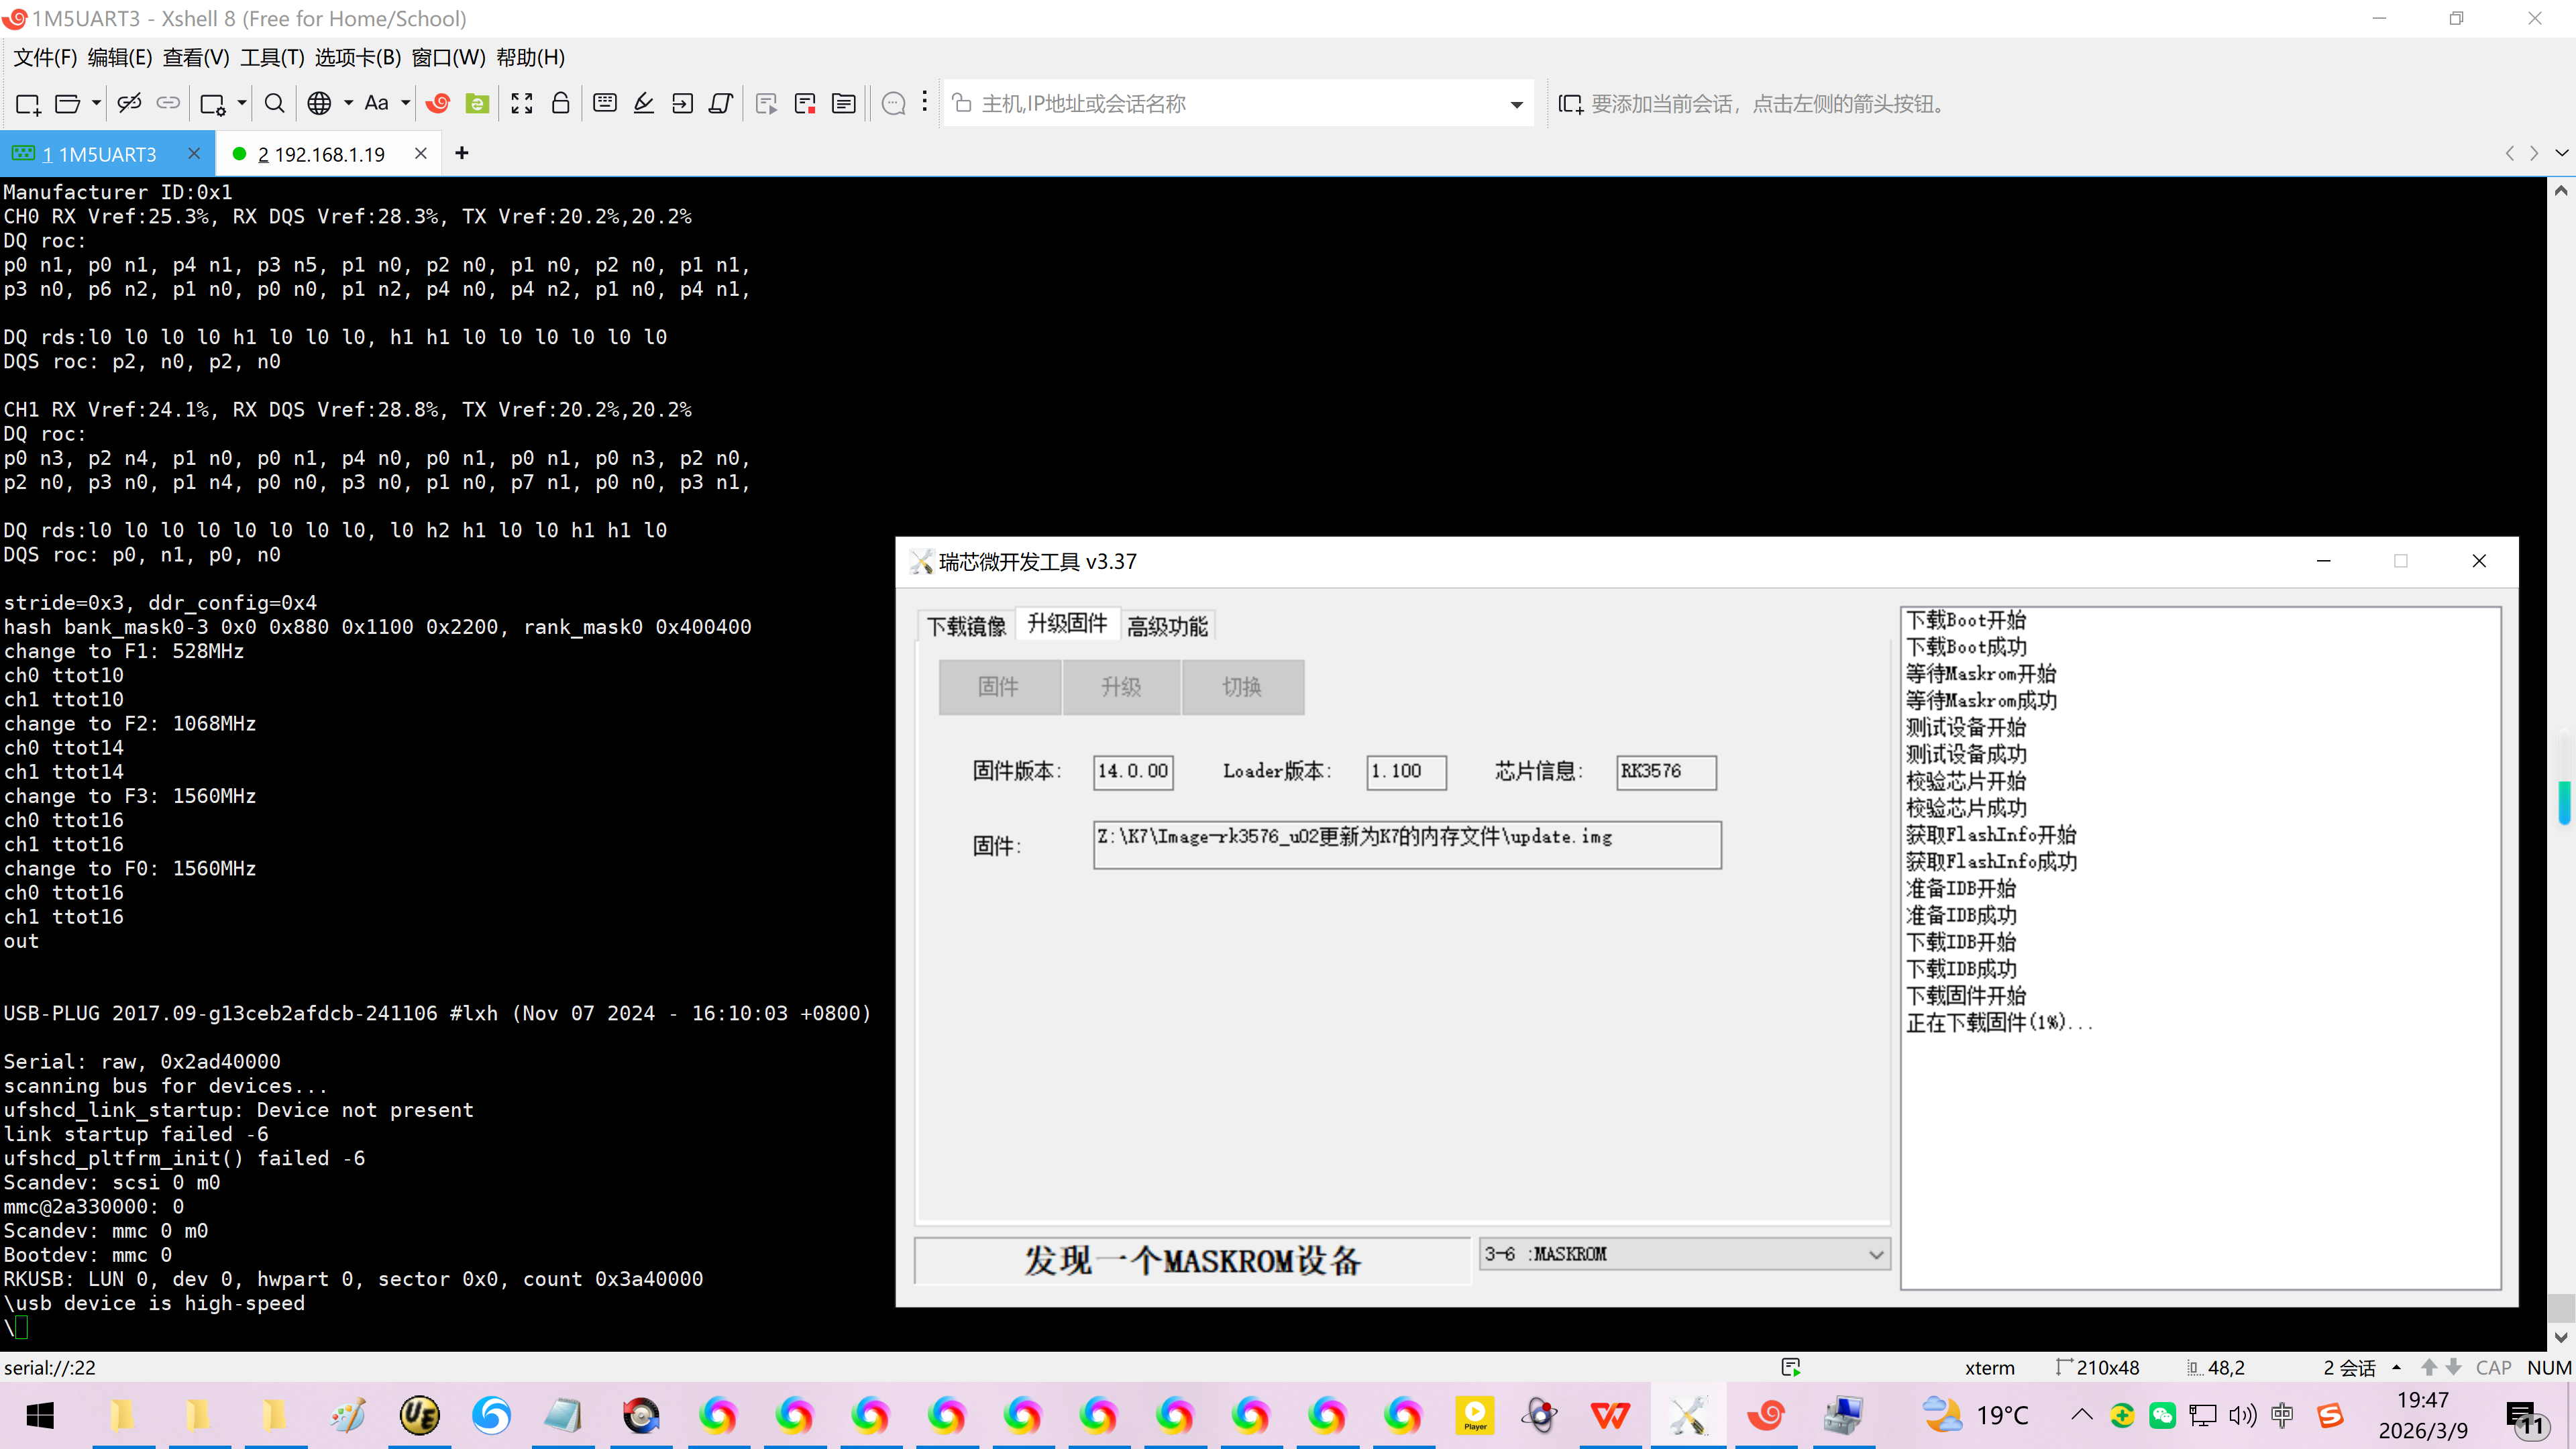Open the terminal search magnifier

coord(274,103)
